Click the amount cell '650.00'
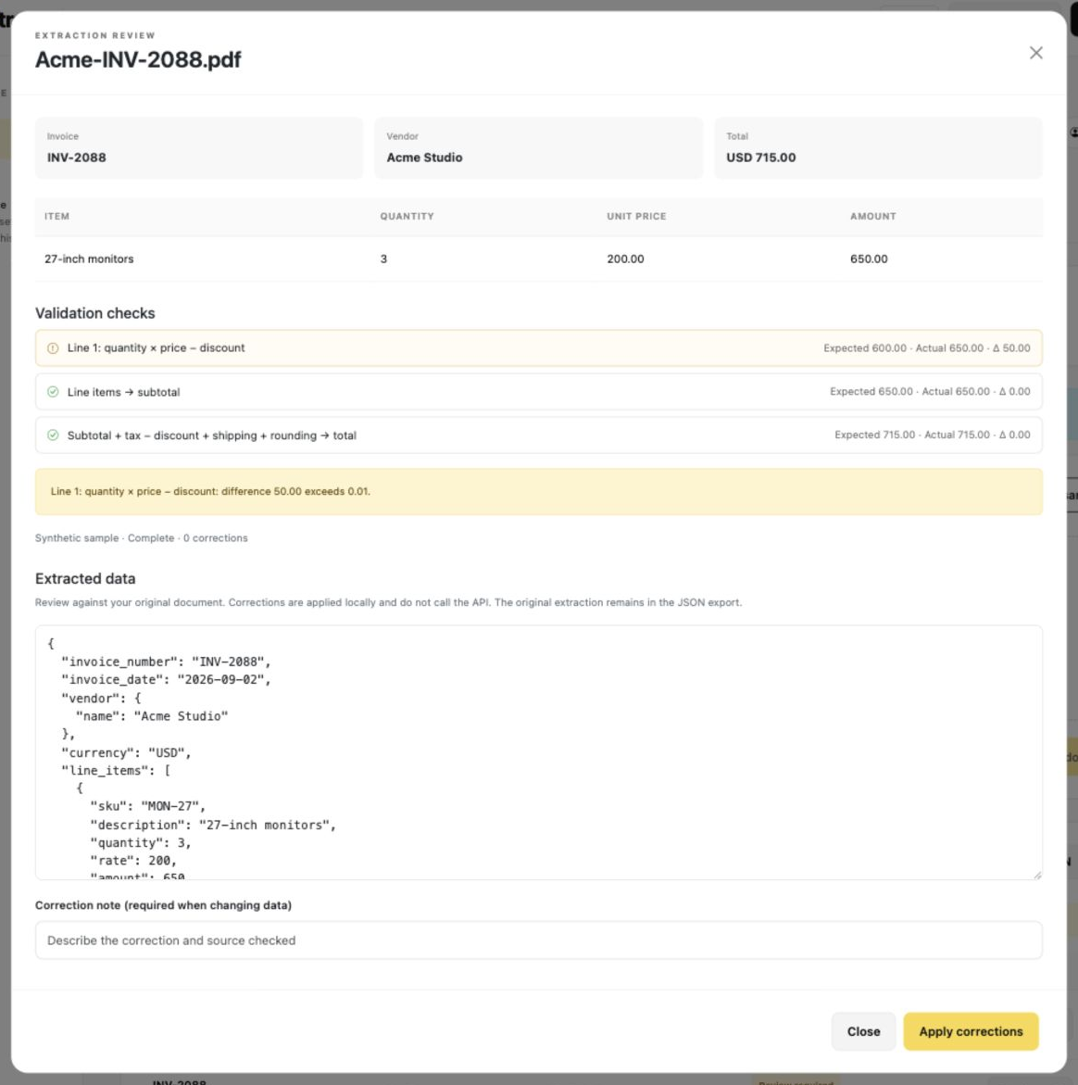The image size is (1078, 1085). point(869,259)
